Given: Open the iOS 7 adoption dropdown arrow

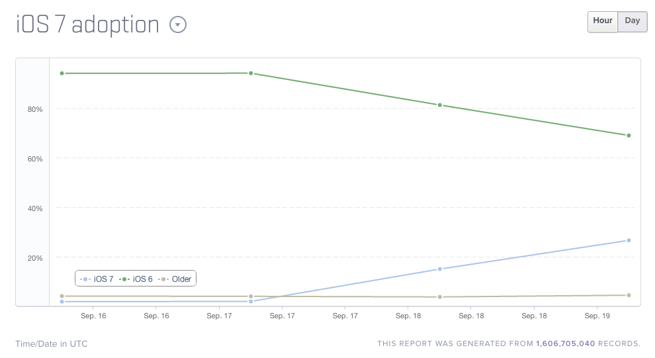Looking at the screenshot, I should [x=178, y=25].
